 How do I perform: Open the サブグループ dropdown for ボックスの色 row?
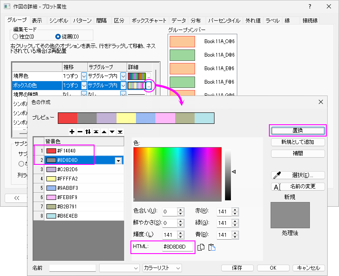pyautogui.click(x=123, y=86)
